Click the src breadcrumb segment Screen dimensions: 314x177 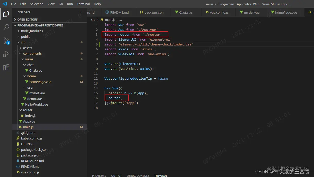coord(93,20)
